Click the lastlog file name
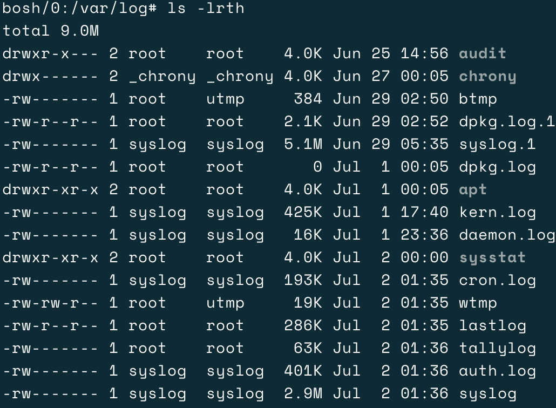The height and width of the screenshot is (408, 556). click(492, 325)
